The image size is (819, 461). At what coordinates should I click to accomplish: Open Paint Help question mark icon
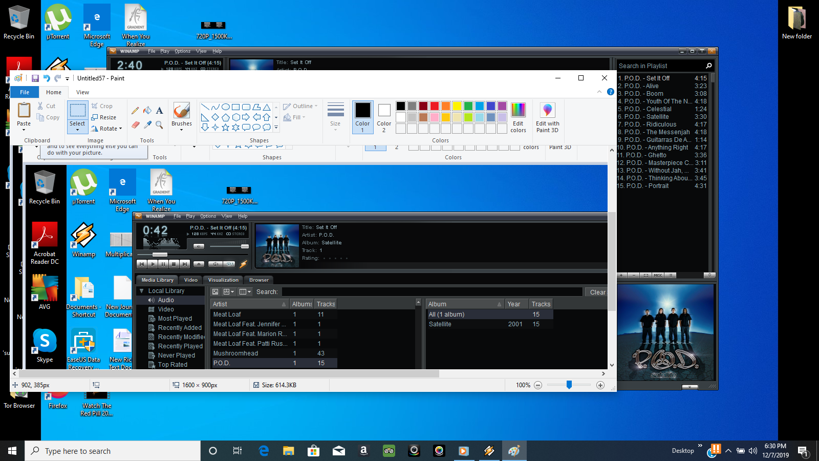click(x=610, y=92)
